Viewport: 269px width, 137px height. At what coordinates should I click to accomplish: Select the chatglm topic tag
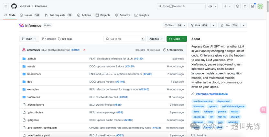coord(235,117)
